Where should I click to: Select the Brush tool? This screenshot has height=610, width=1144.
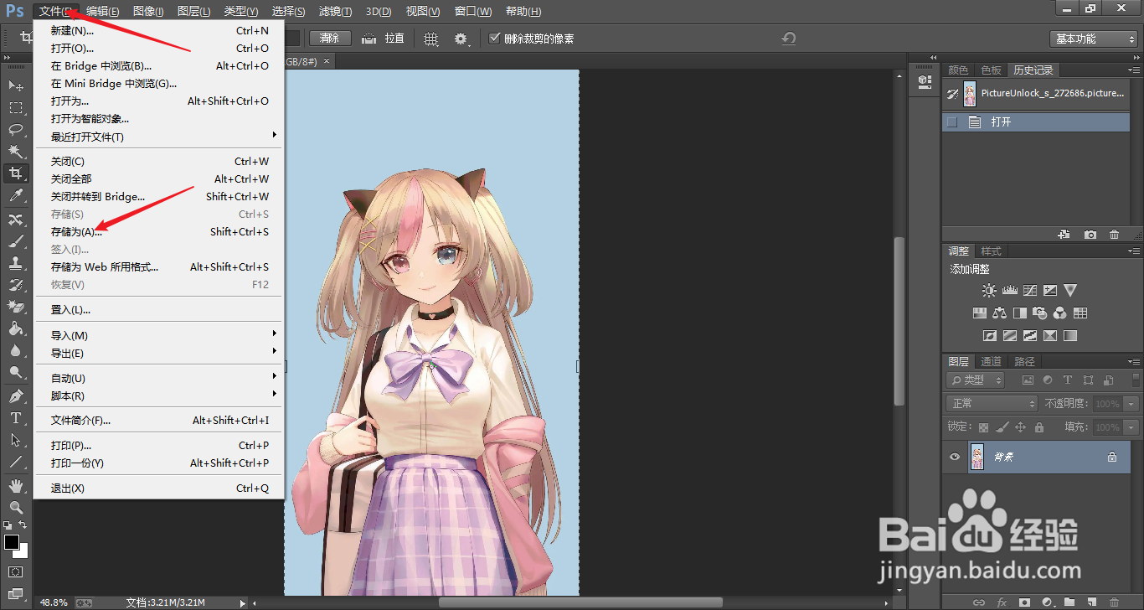pos(15,240)
